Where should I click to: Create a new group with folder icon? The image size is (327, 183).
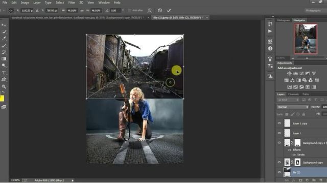pos(314,180)
